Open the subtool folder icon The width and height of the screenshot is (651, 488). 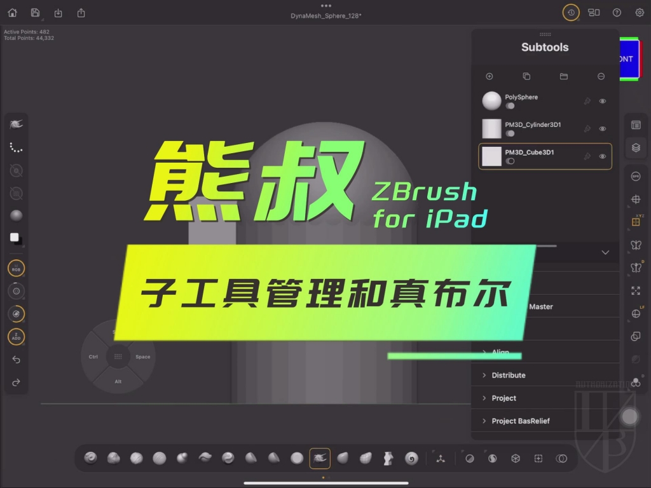tap(564, 76)
